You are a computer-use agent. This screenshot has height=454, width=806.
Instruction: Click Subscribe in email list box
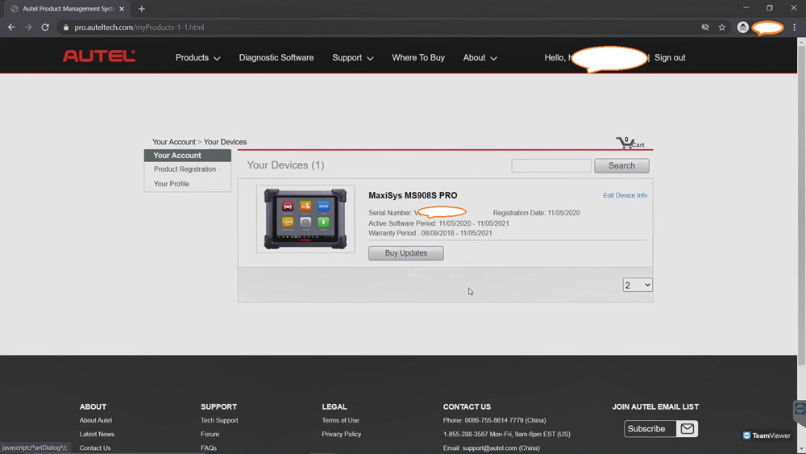646,429
